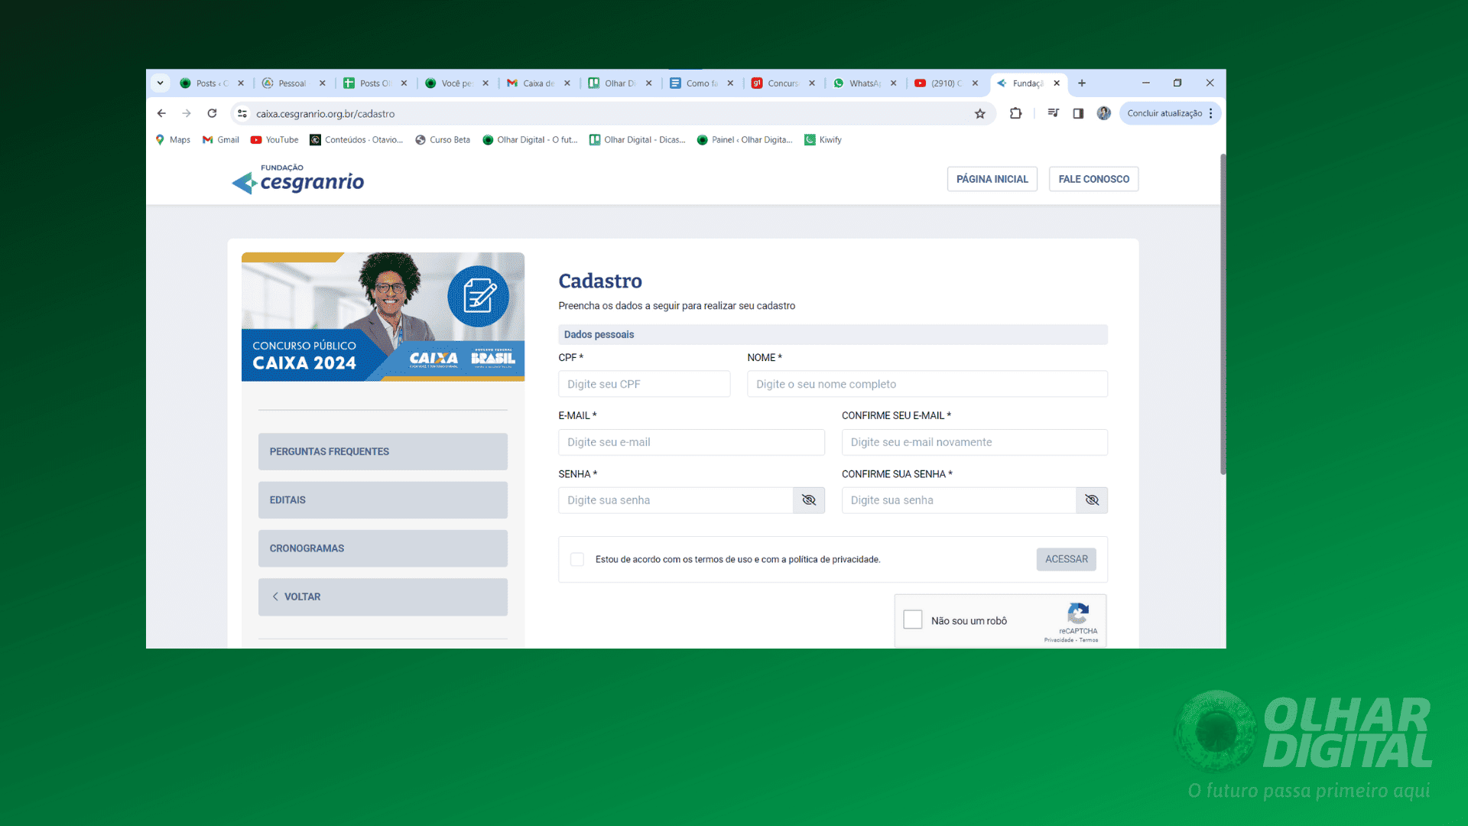The image size is (1468, 826).
Task: Close the Fundação tab
Action: (x=1057, y=83)
